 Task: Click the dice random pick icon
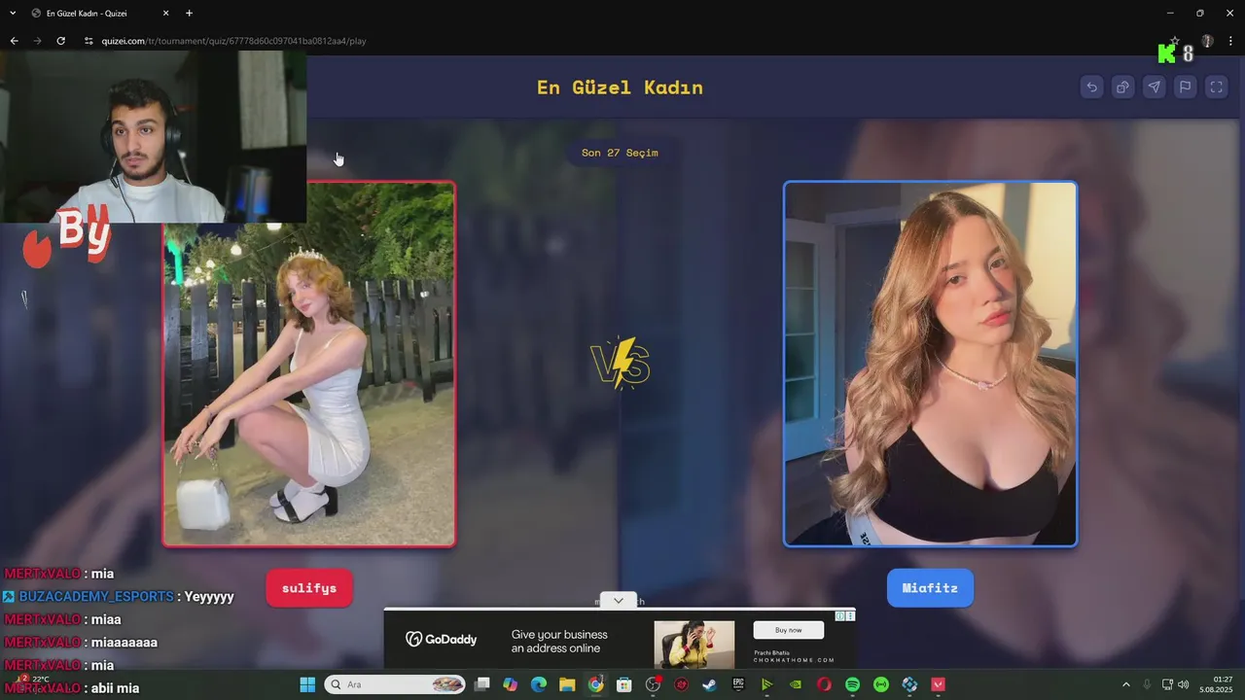pyautogui.click(x=1122, y=87)
